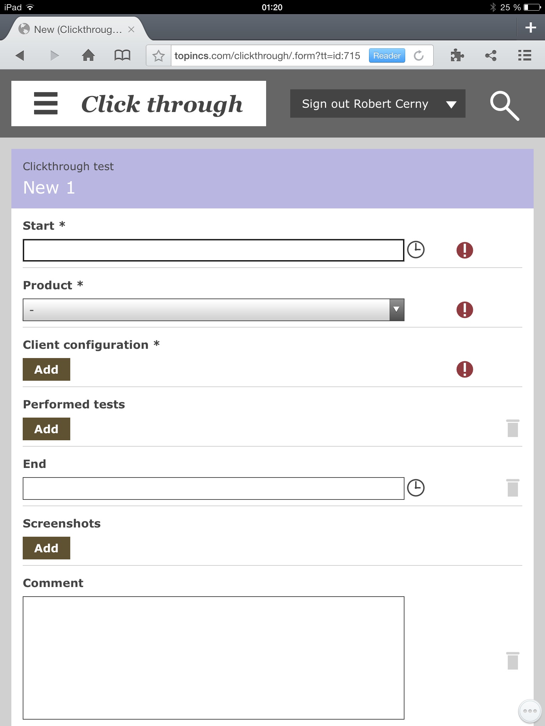Delete the Comment field using trash icon
Image resolution: width=545 pixels, height=726 pixels.
click(x=513, y=661)
